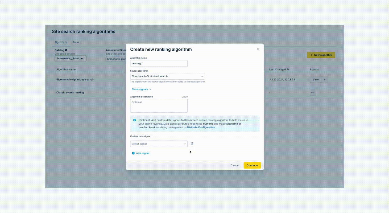Expand the Show signals section
The image size is (389, 213).
click(142, 89)
